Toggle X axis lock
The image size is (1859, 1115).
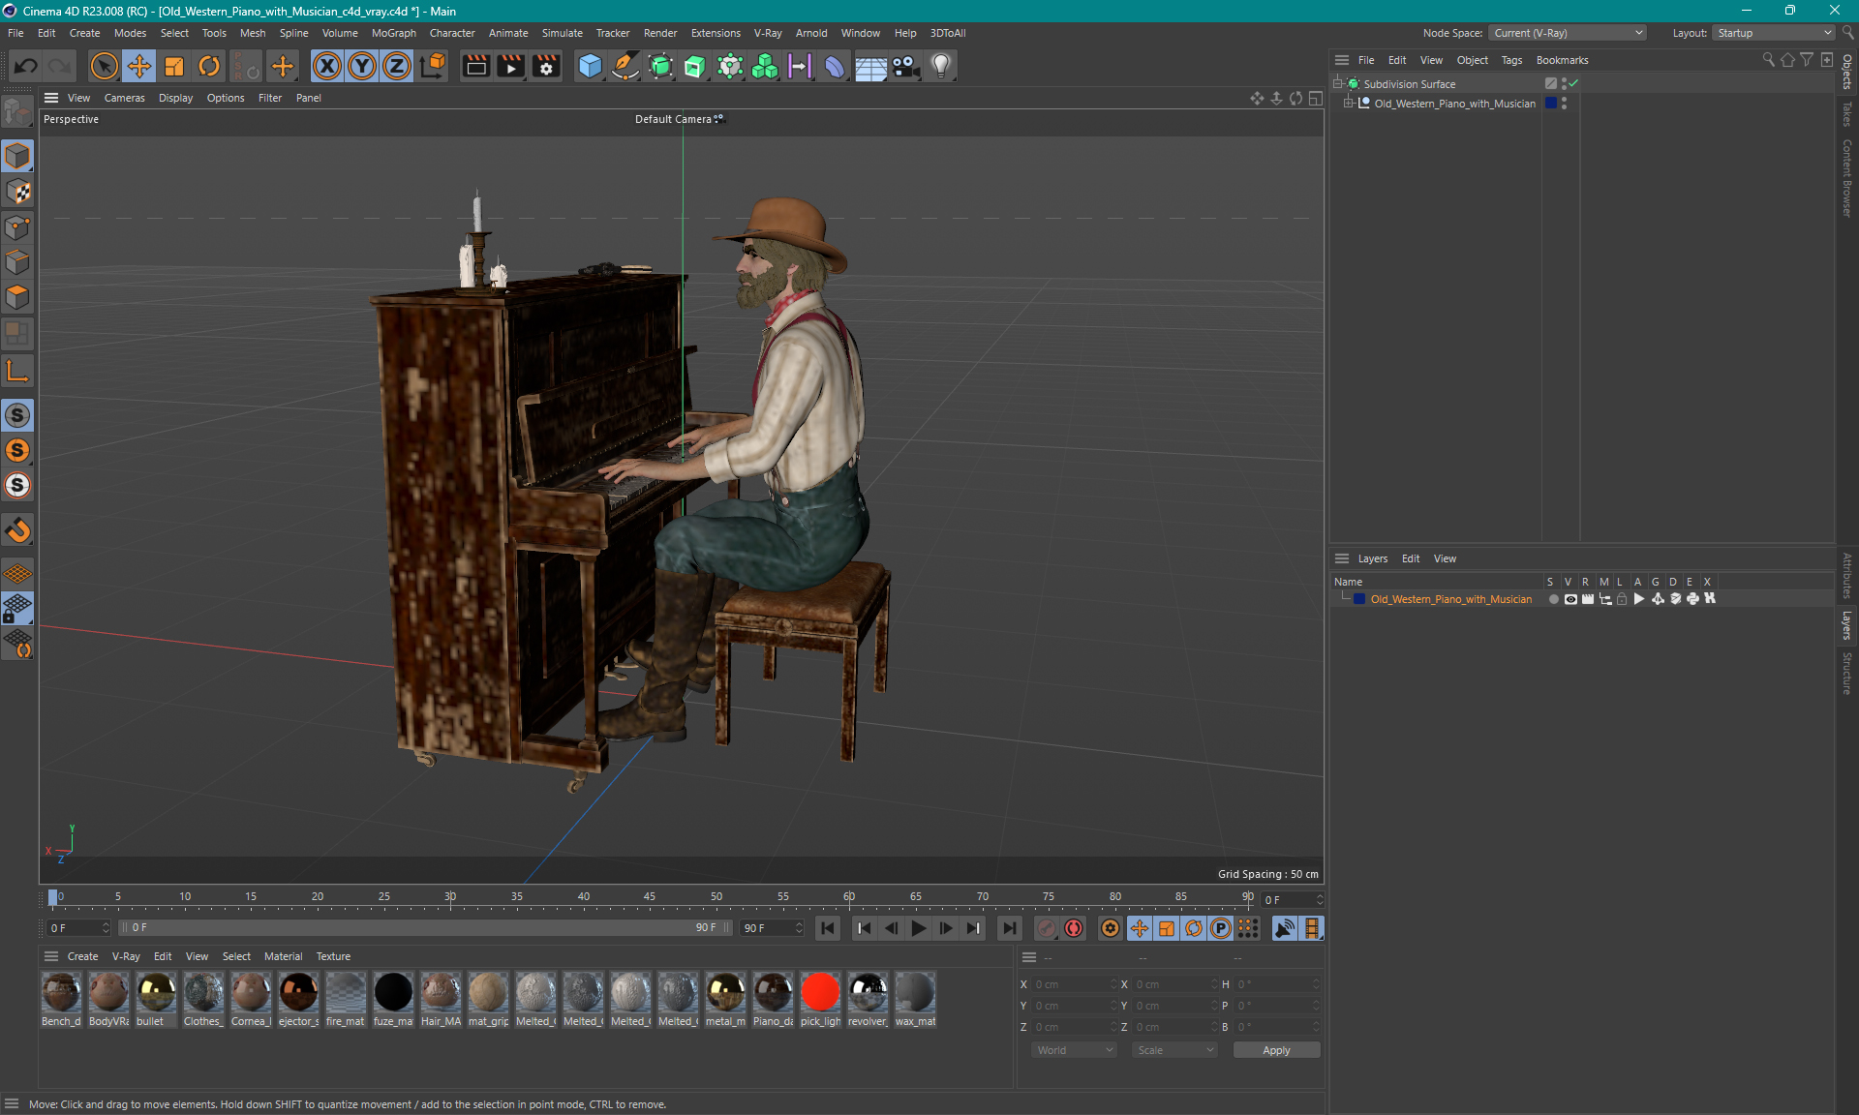[327, 66]
